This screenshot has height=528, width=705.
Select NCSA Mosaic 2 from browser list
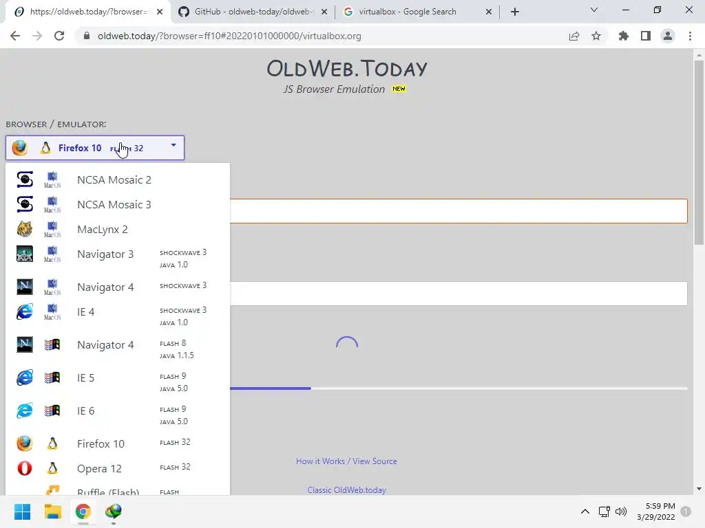[x=117, y=179]
